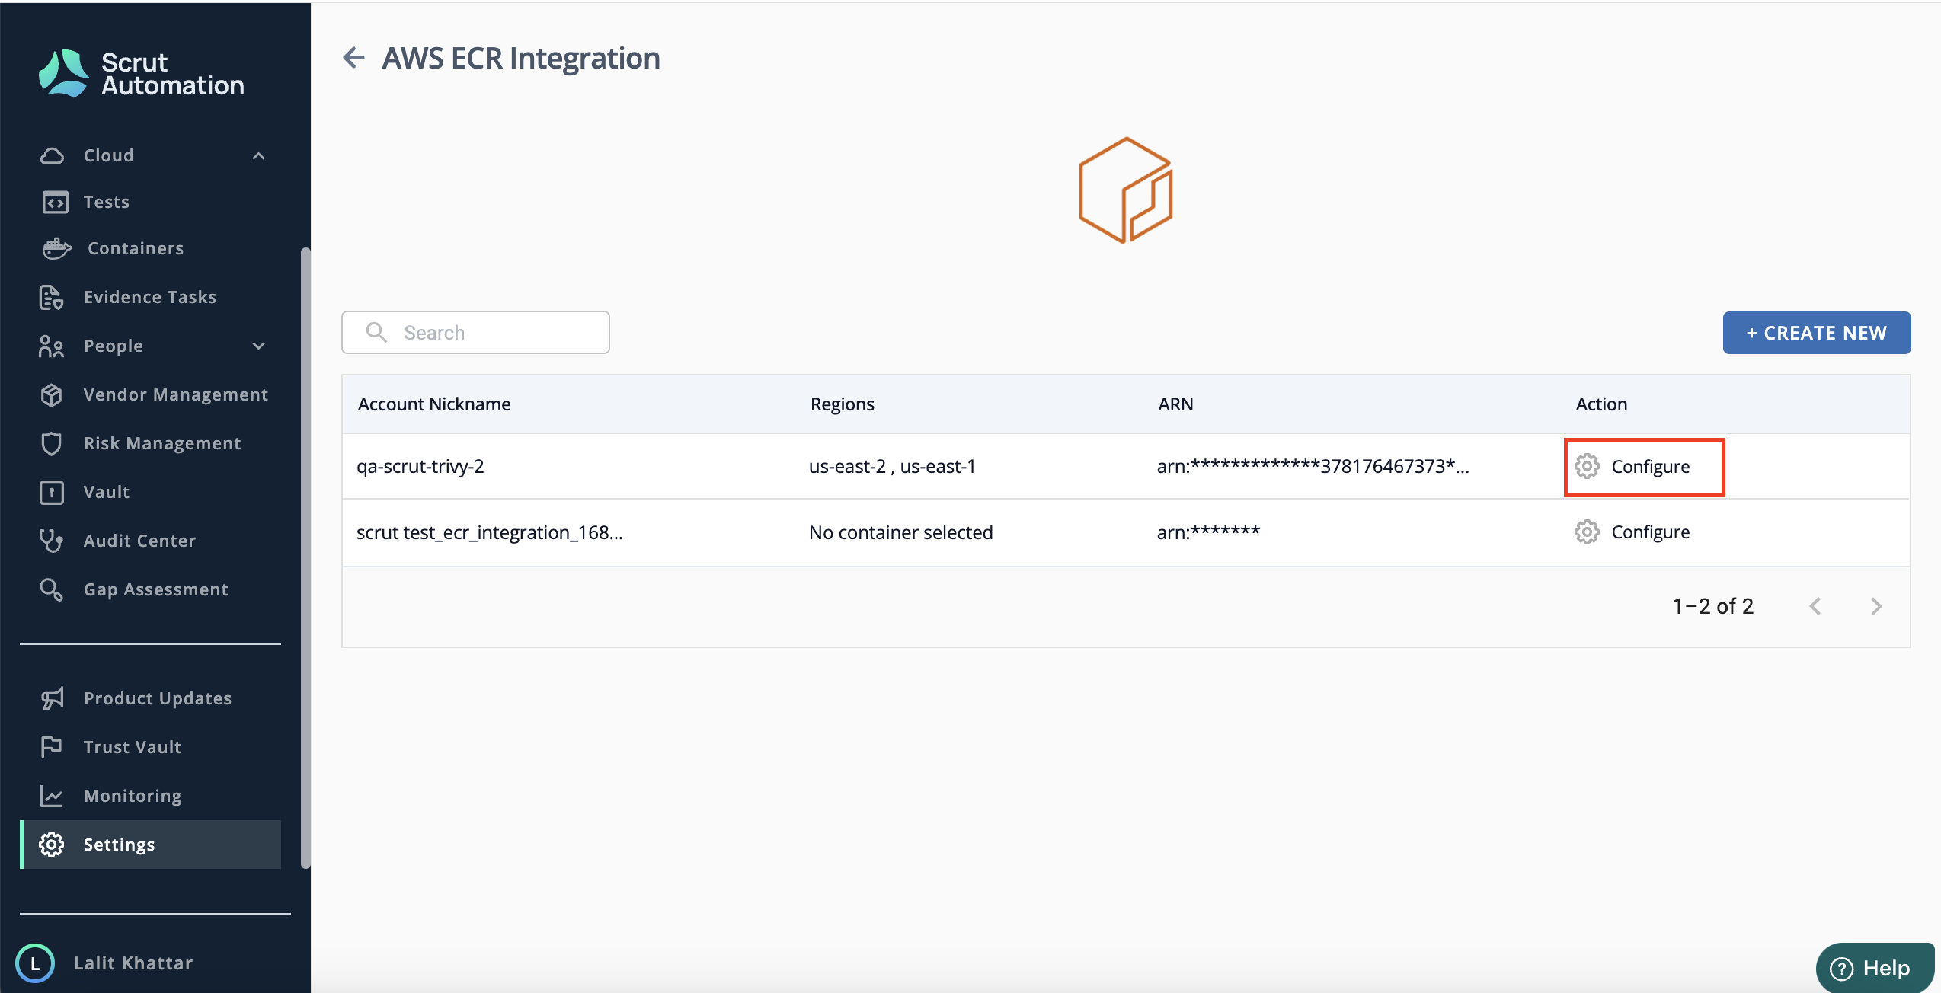1941x993 pixels.
Task: Collapse the Cloud menu chevron
Action: pos(259,155)
